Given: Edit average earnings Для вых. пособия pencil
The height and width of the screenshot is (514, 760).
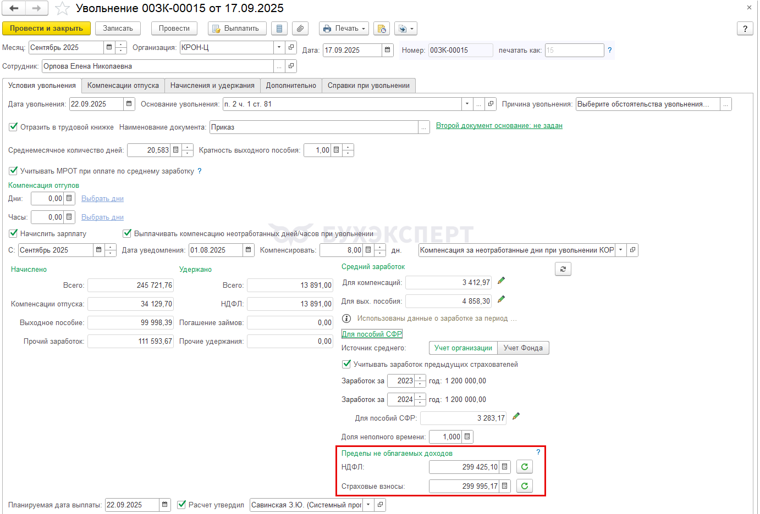Looking at the screenshot, I should pos(501,299).
